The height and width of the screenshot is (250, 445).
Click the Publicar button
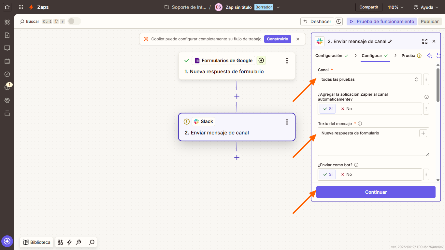coord(430,21)
